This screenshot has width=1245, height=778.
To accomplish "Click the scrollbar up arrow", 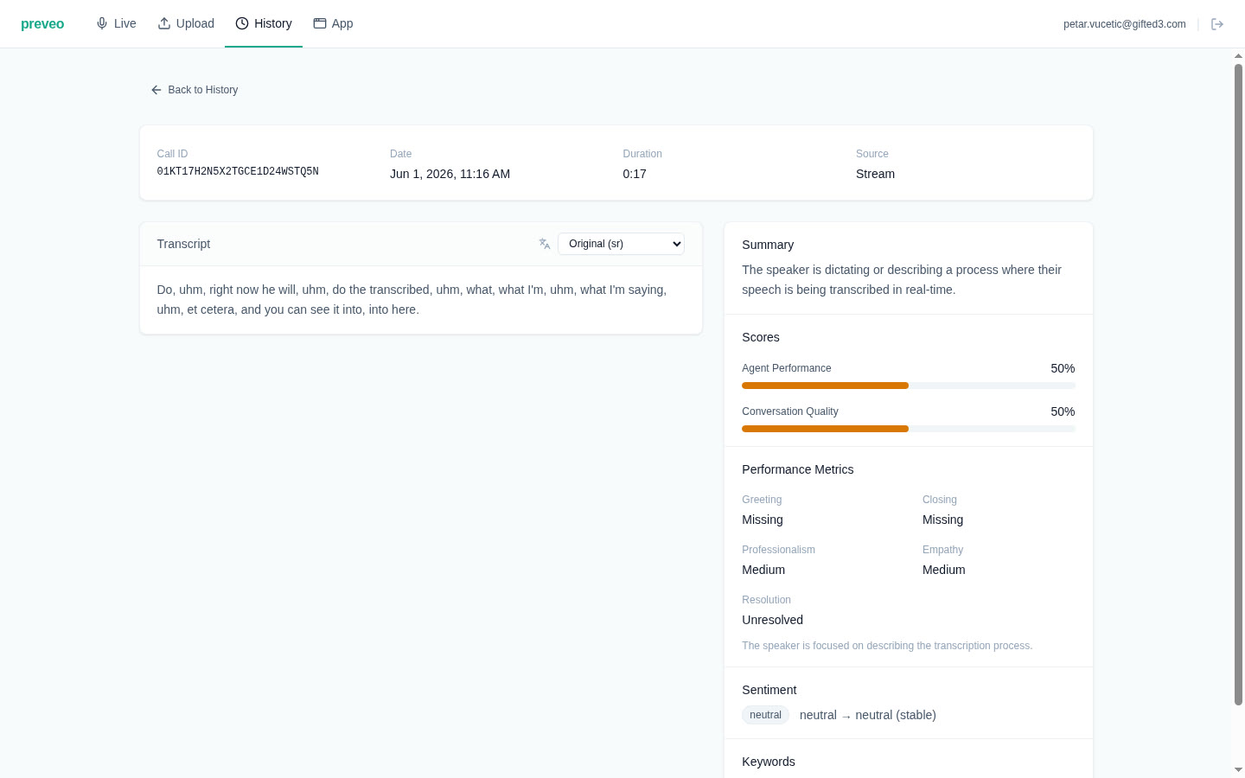I will [1238, 55].
